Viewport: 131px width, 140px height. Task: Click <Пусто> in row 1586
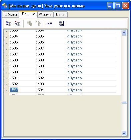(75, 48)
